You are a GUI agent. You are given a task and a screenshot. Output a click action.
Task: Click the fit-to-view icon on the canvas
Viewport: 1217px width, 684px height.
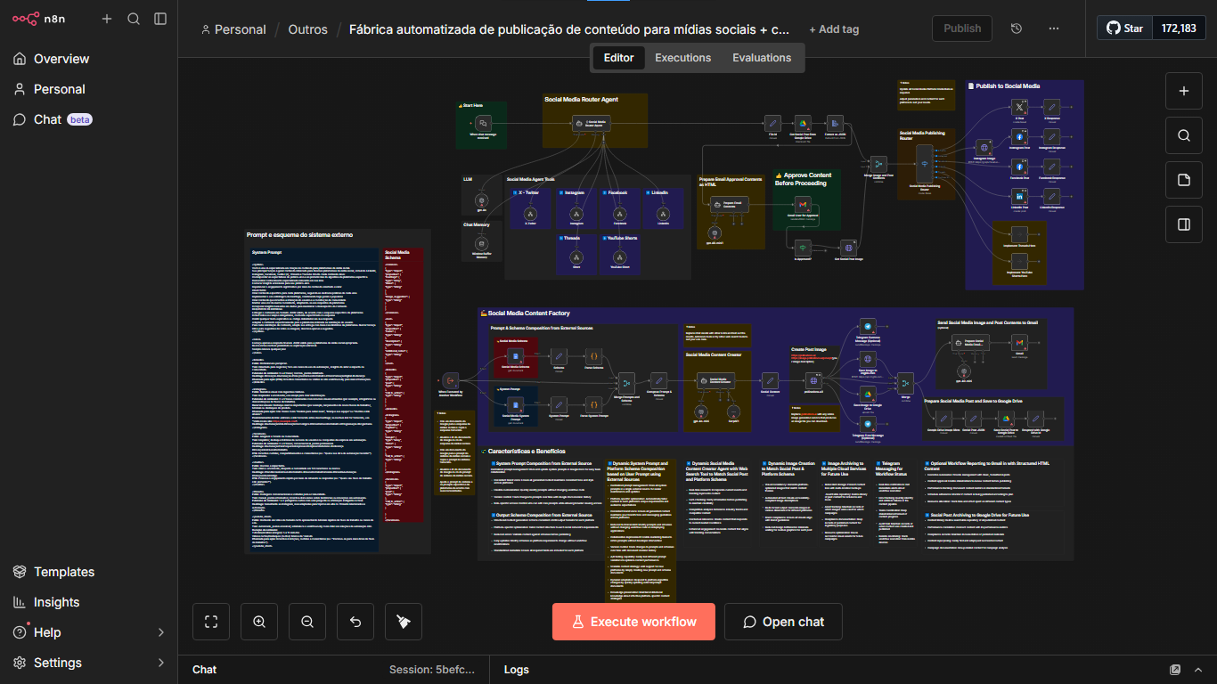[211, 621]
